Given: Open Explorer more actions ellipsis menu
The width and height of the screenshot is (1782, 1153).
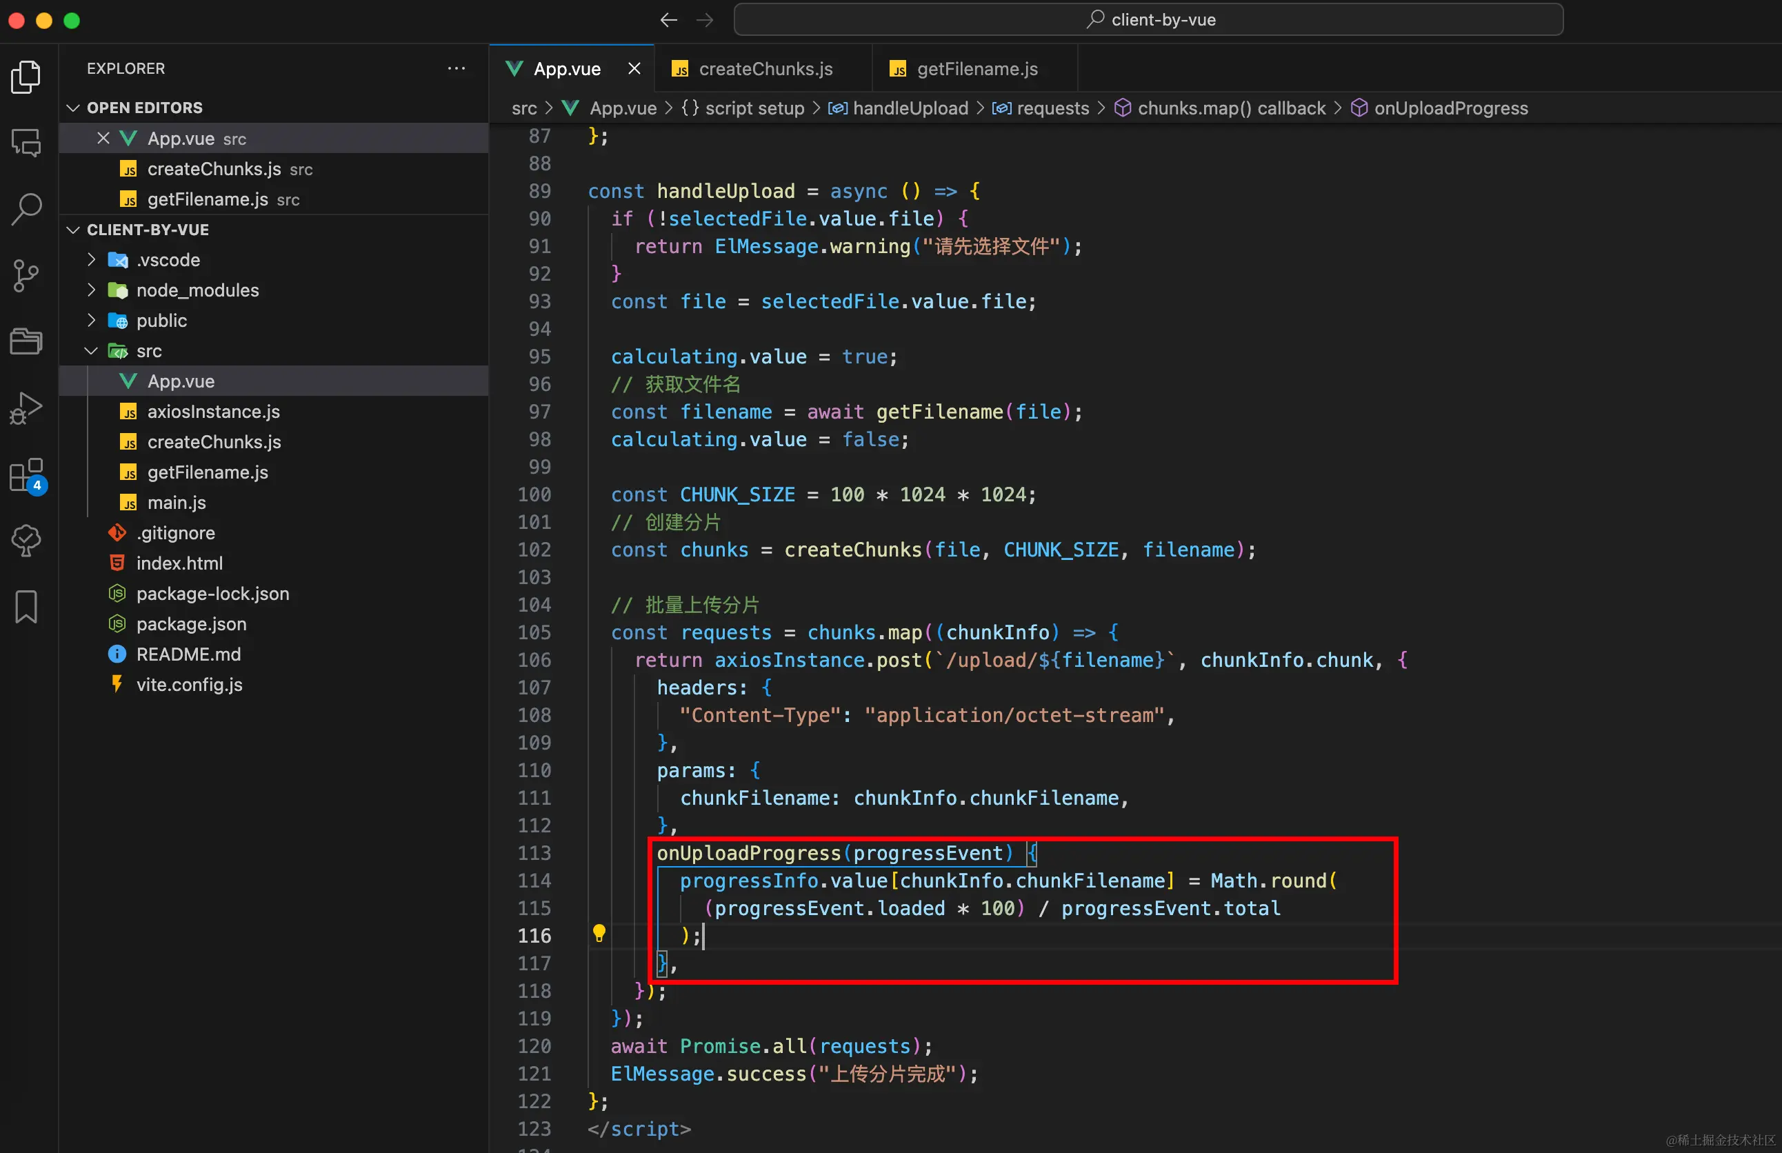Looking at the screenshot, I should coord(456,68).
